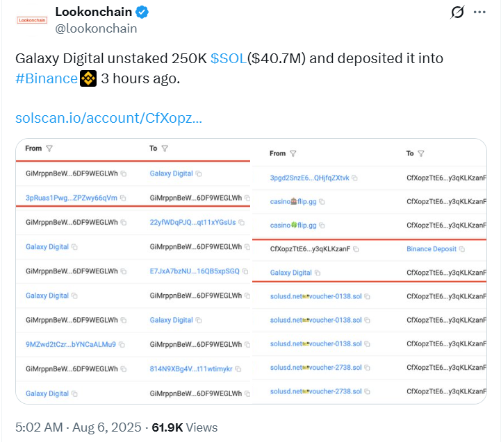
Task: Copy the 3pRuas1Pwg...ZPZwy66qVm address
Action: 123,198
